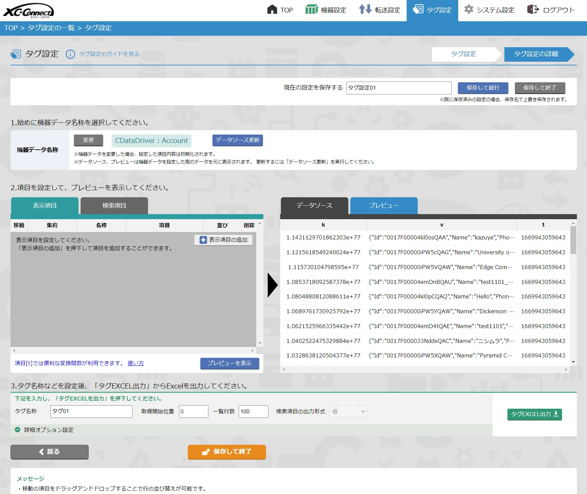Go to 転送設定 arrows icon

(x=365, y=9)
